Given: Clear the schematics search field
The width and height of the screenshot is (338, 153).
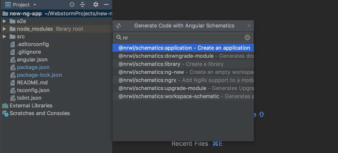Looking at the screenshot, I should pyautogui.click(x=247, y=38).
